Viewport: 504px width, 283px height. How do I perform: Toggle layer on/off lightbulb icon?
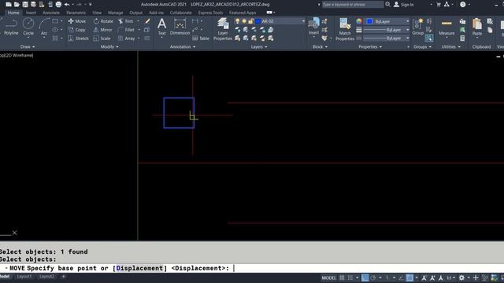tap(237, 21)
